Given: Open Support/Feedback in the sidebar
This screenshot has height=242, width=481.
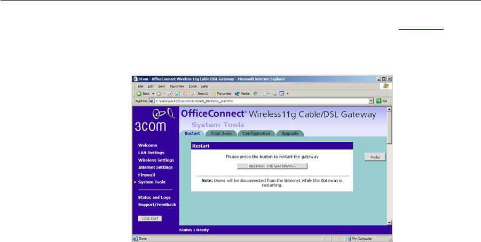Looking at the screenshot, I should pos(157,204).
